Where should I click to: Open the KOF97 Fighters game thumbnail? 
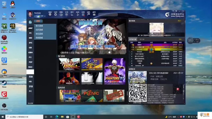click(x=115, y=71)
